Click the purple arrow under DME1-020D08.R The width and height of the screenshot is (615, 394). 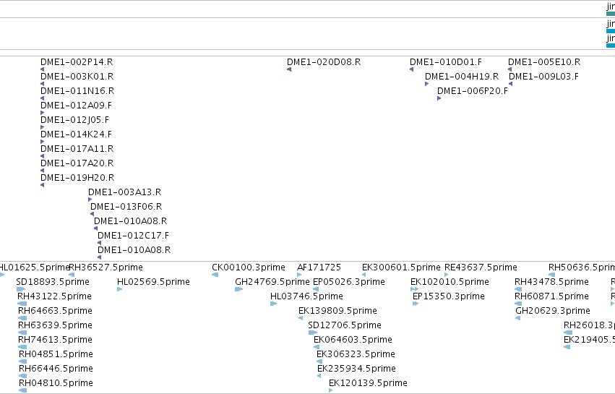coord(289,69)
